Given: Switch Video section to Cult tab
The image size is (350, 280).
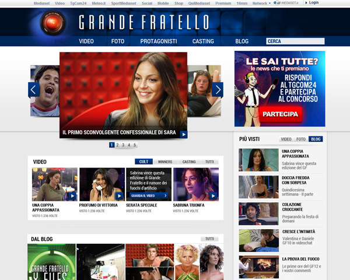Looking at the screenshot, I should (x=143, y=162).
